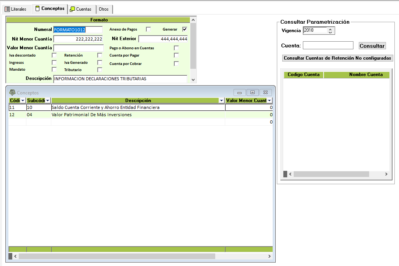This screenshot has width=399, height=266.
Task: Expand the Valor Menor Cuantía column dropdown
Action: (269, 101)
